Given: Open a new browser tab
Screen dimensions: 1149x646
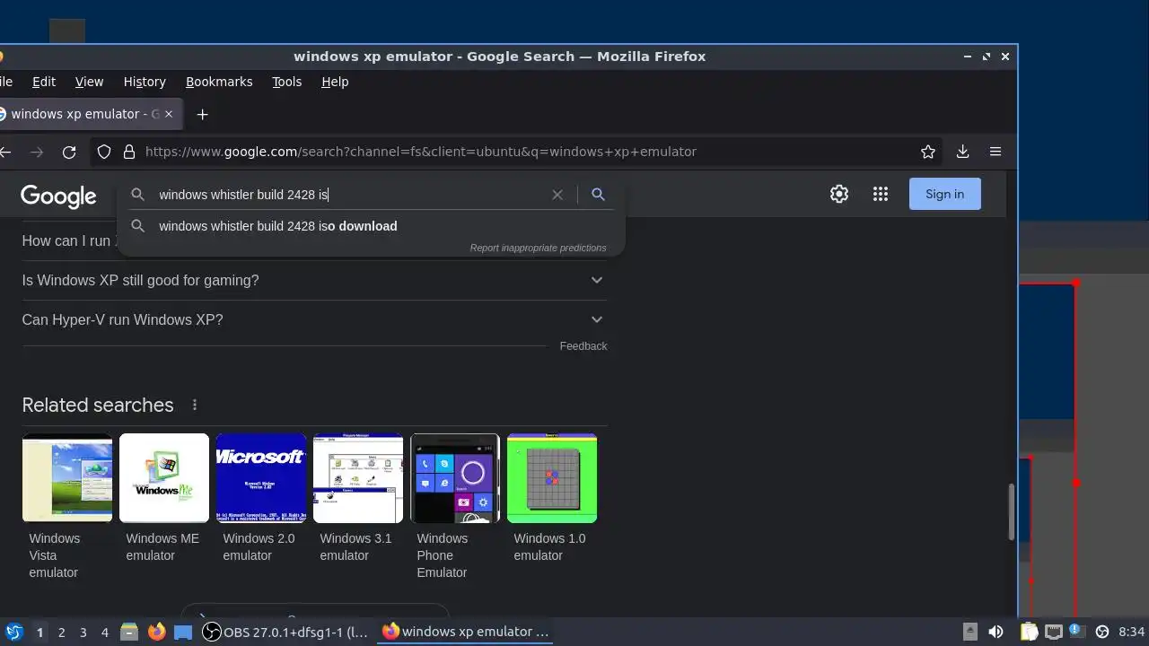Looking at the screenshot, I should [x=202, y=114].
